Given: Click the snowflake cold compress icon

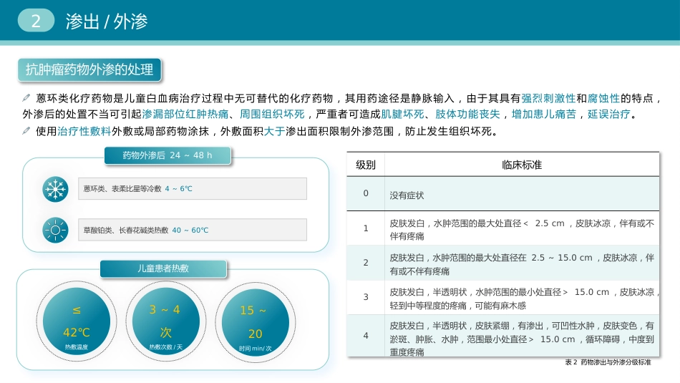Looking at the screenshot, I should point(56,189).
